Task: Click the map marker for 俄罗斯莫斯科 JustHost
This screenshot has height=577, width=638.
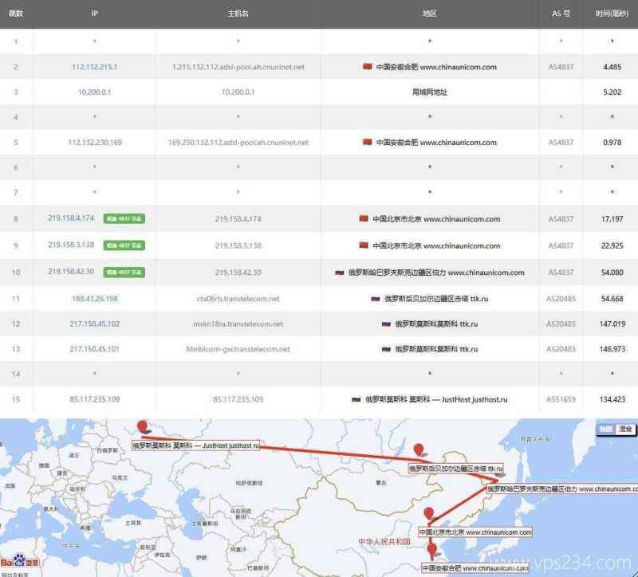Action: pos(142,426)
